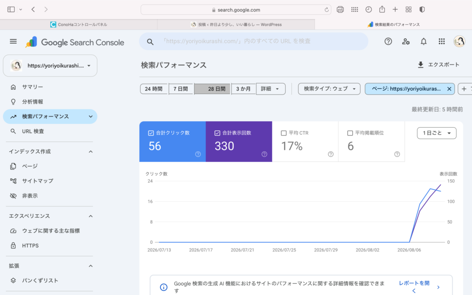This screenshot has height=295, width=472.
Task: Select the 3 か月 range
Action: (243, 89)
